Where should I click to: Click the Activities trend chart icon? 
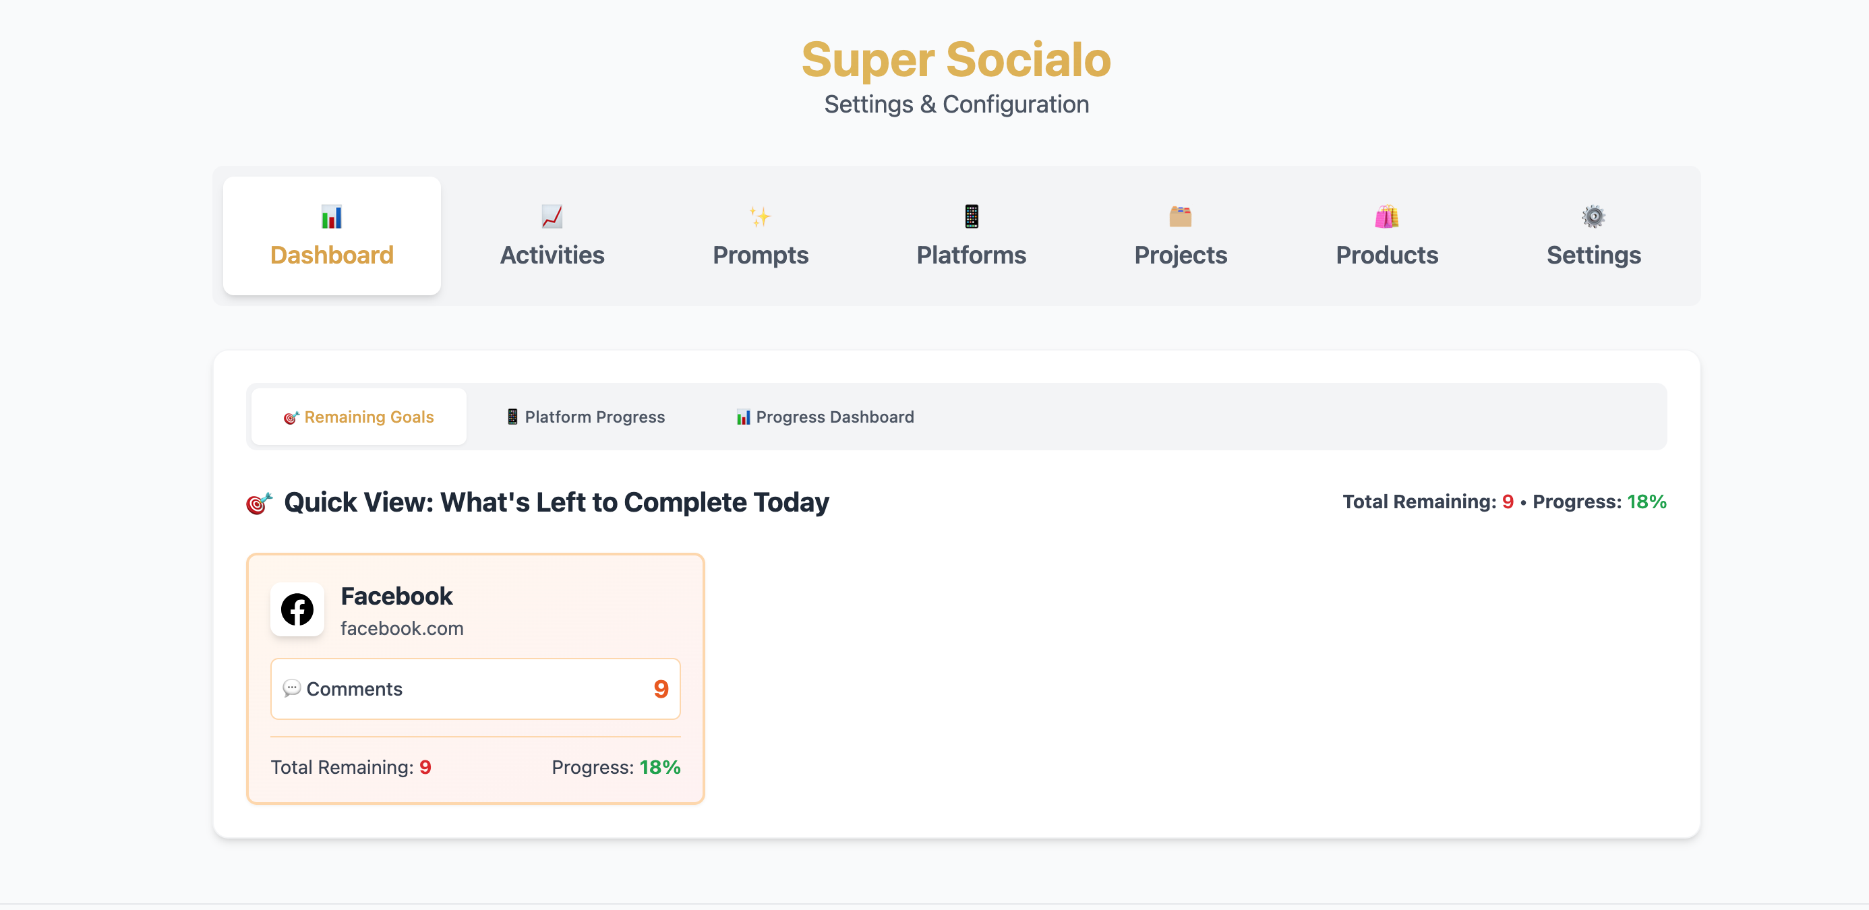pyautogui.click(x=552, y=216)
